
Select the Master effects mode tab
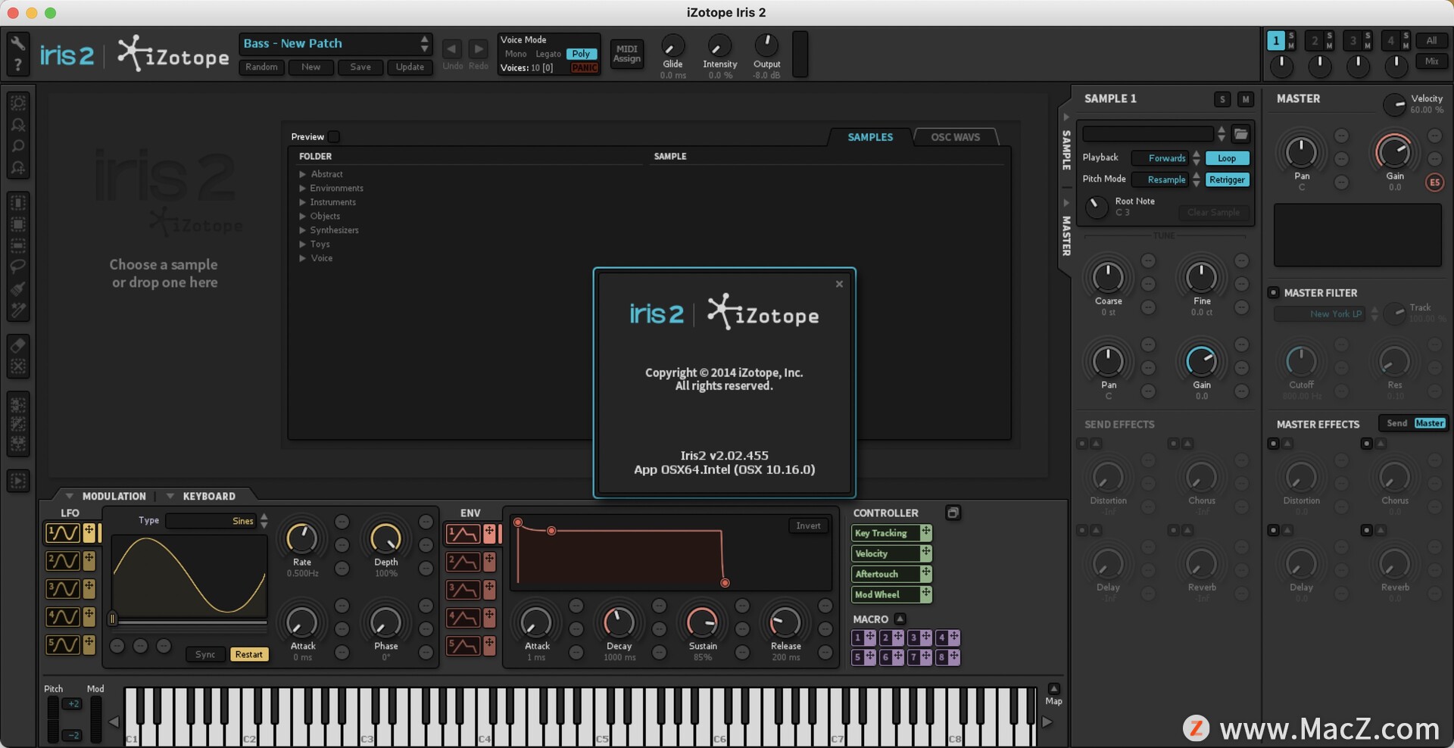pos(1430,423)
